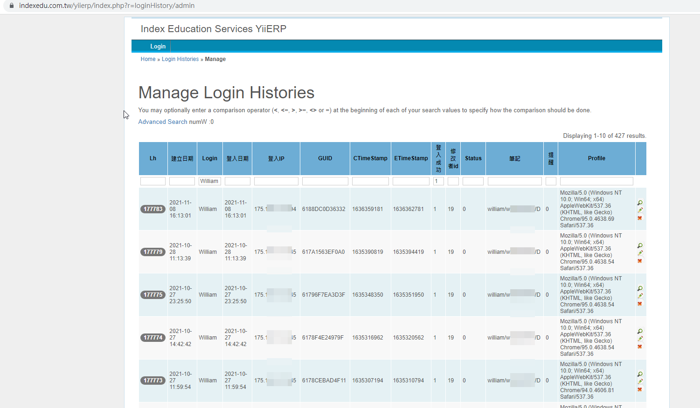Click Lh badge 177773

(x=153, y=381)
